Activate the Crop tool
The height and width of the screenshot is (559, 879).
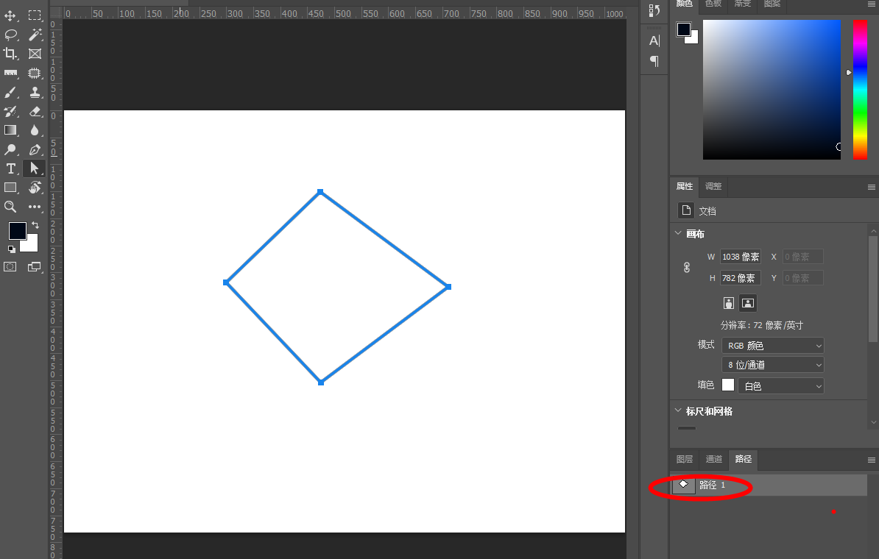pos(10,54)
